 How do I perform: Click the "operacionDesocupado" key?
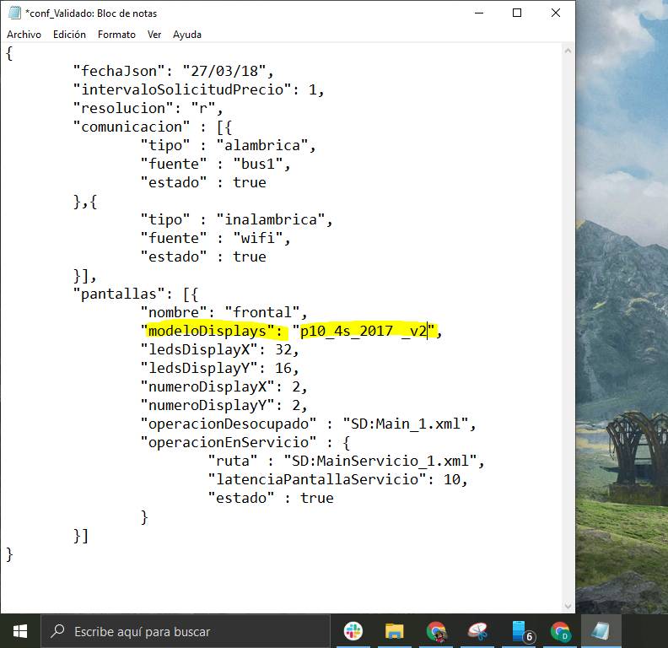[229, 424]
